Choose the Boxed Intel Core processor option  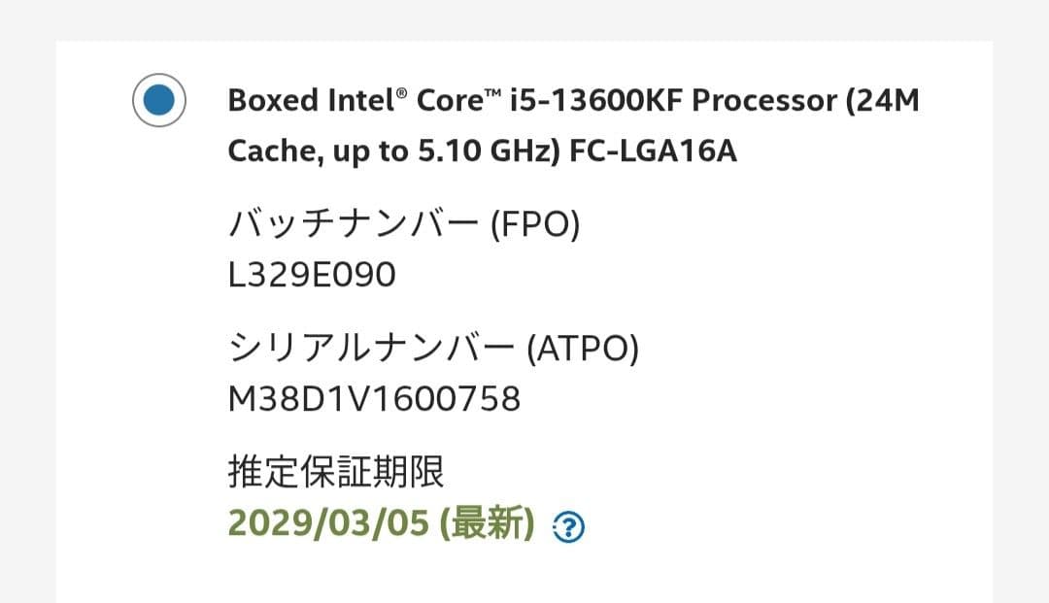pos(159,100)
